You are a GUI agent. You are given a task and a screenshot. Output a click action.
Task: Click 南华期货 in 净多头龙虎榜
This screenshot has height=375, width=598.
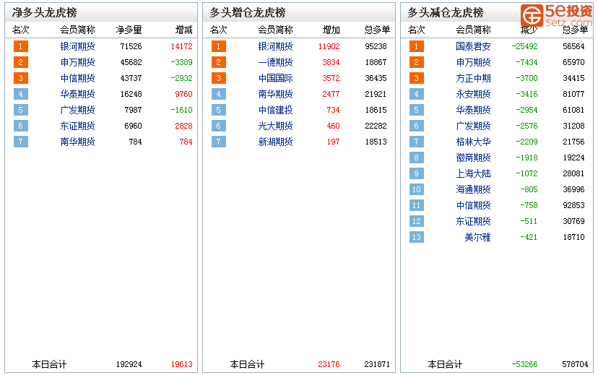click(x=77, y=142)
